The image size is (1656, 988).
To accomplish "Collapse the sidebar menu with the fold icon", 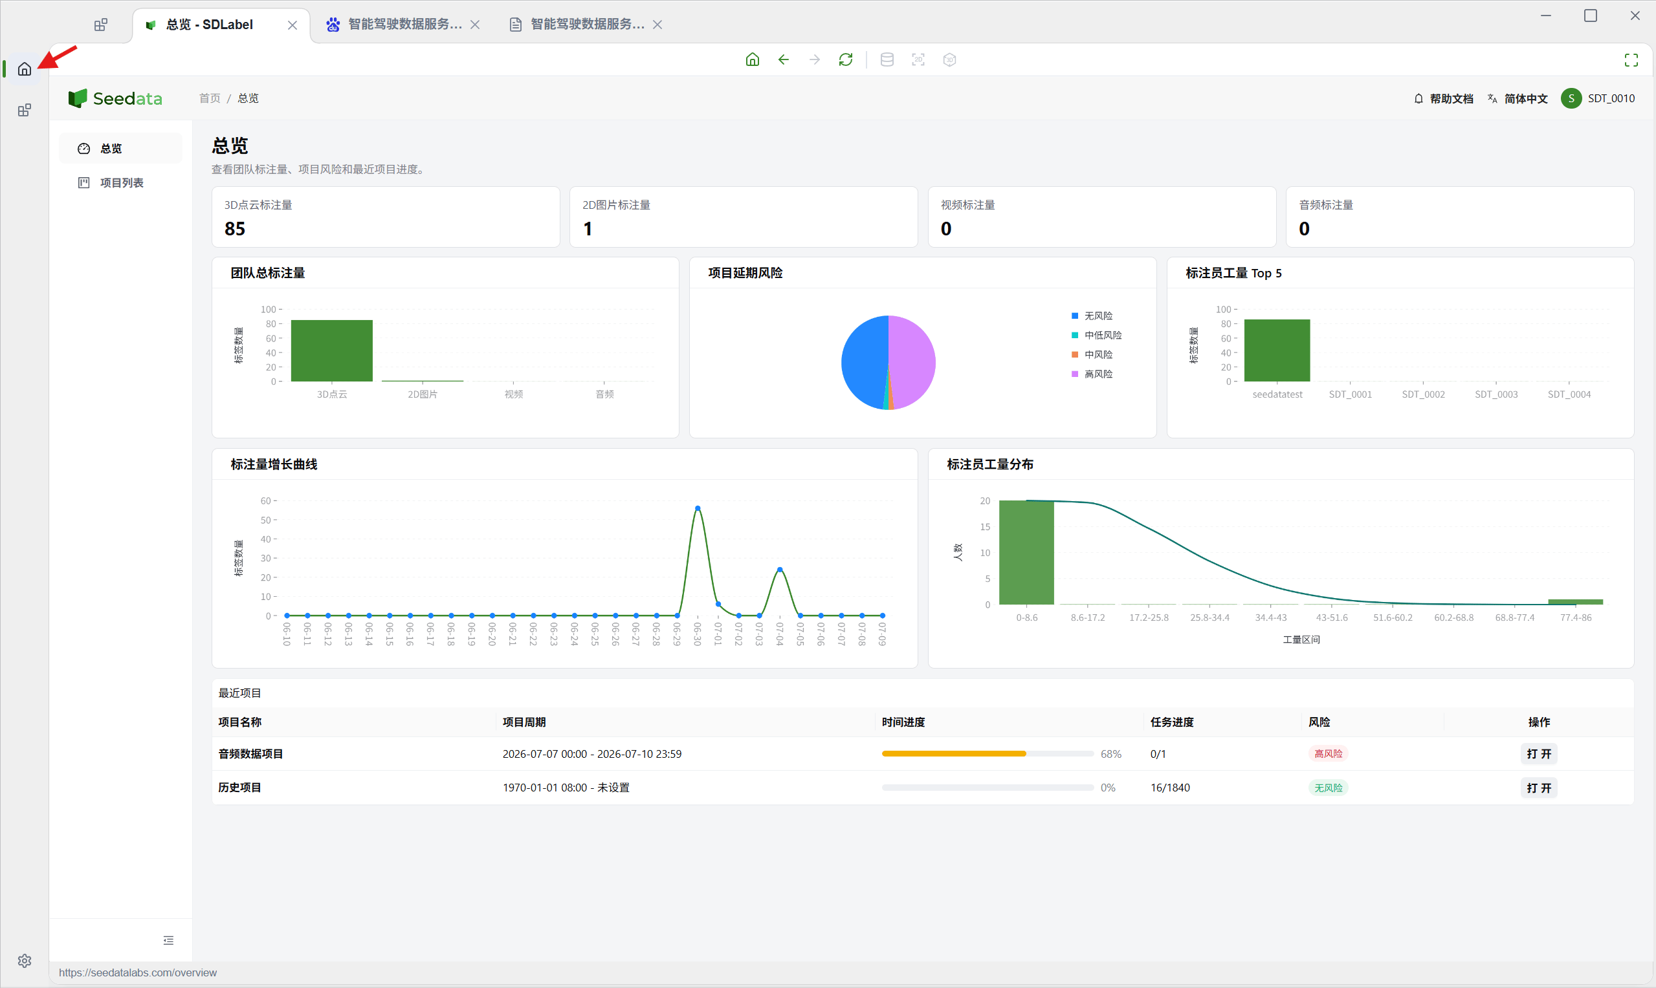I will pos(168,940).
